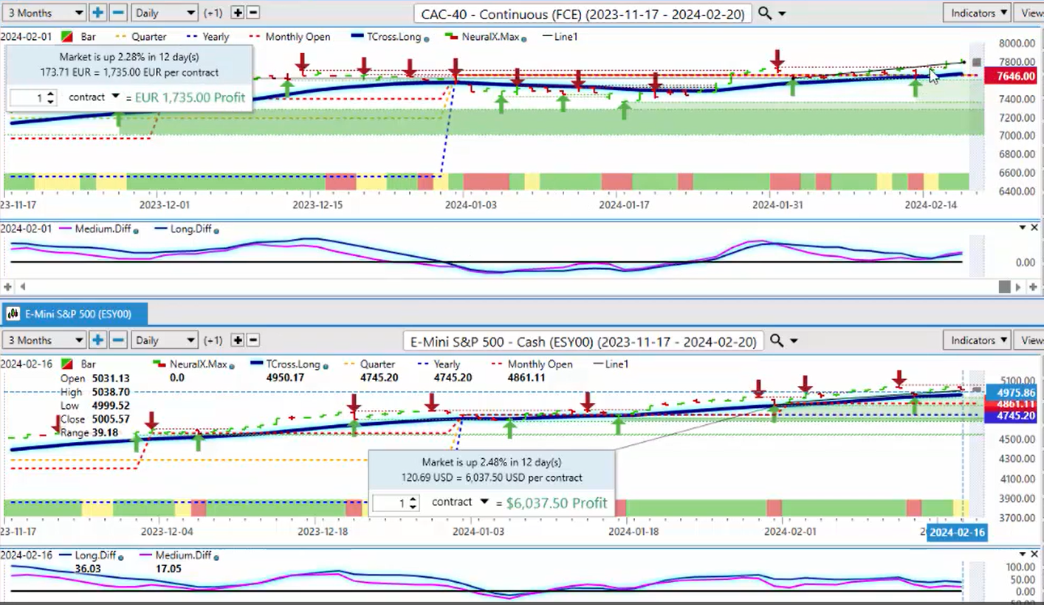Screen dimensions: 1044x605
Task: Add pane with plus at CAC-40 scrollbar right
Action: click(x=1034, y=286)
